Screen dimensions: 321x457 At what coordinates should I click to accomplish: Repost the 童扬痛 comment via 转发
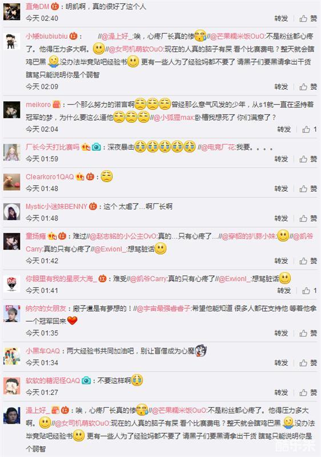pos(281,260)
